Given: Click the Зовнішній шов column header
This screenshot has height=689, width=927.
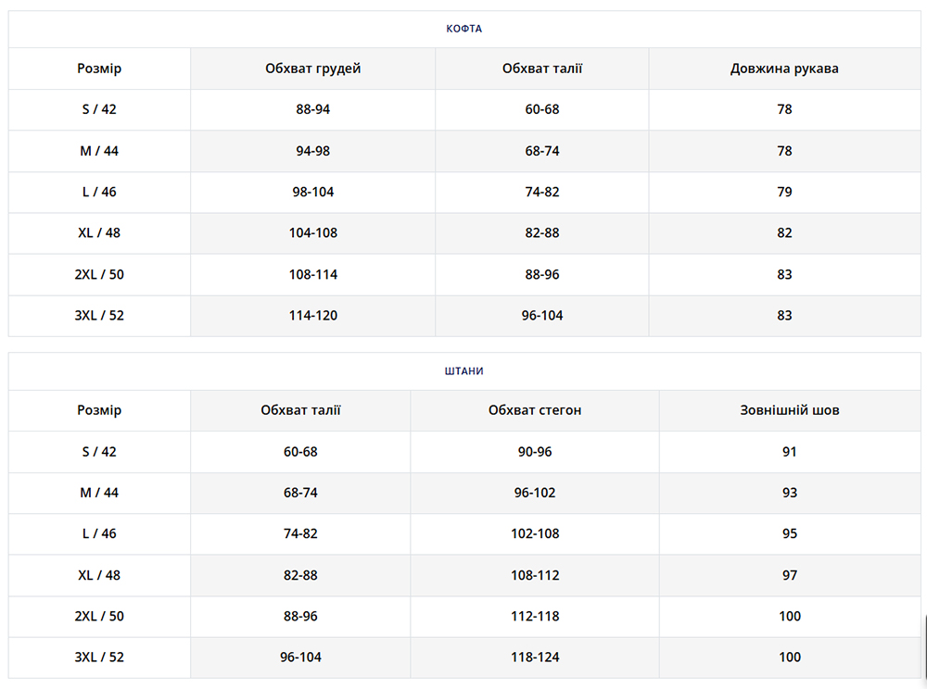Looking at the screenshot, I should coord(789,410).
